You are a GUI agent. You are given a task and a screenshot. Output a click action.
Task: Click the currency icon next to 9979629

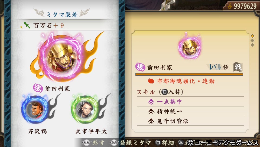(230, 6)
